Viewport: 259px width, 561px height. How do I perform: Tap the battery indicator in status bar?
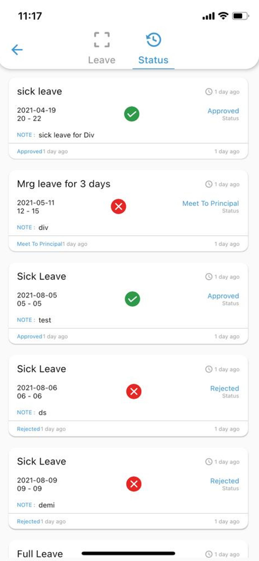pyautogui.click(x=240, y=16)
